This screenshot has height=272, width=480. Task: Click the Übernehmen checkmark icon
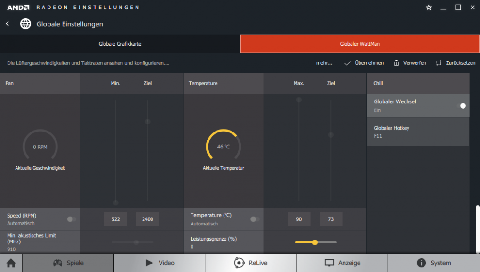click(347, 63)
